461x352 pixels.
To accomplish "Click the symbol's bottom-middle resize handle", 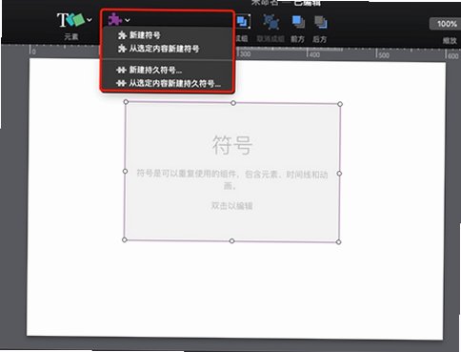I will coord(231,241).
